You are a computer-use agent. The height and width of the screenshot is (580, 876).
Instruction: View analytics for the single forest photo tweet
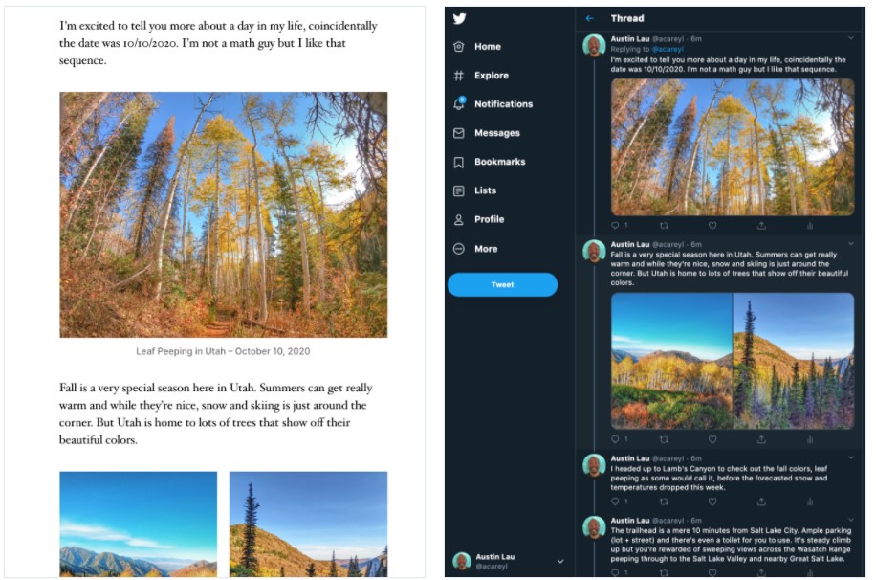click(x=810, y=225)
